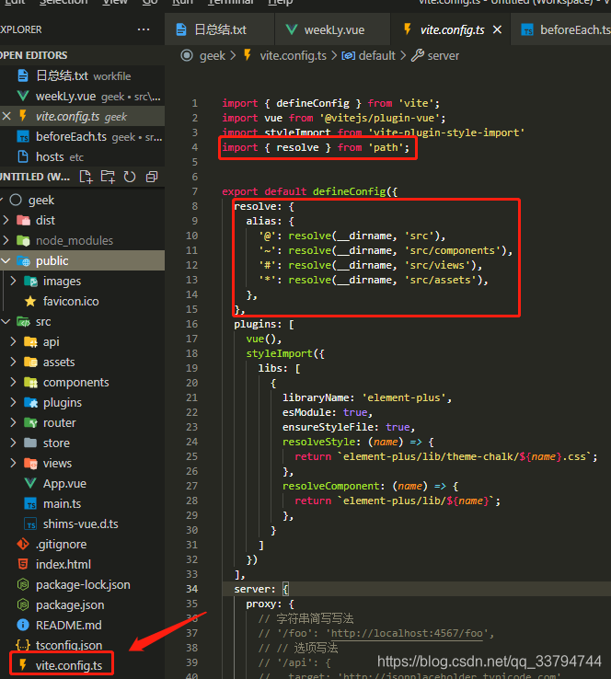Open favicon.ico file
The width and height of the screenshot is (611, 679).
pyautogui.click(x=82, y=302)
